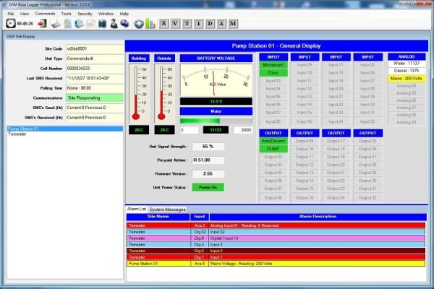This screenshot has width=434, height=289.
Task: Open the modem device toolbar icon
Action: (x=56, y=24)
